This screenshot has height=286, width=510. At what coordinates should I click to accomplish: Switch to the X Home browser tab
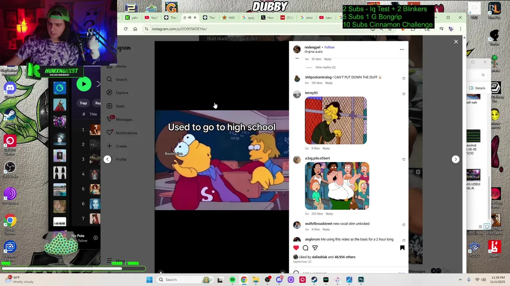[x=268, y=17]
